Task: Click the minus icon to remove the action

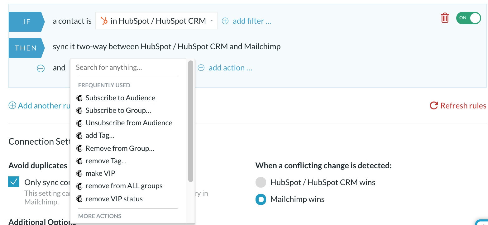Action: tap(41, 68)
